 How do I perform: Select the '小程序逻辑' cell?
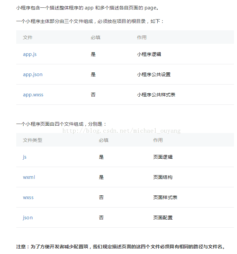149,54
